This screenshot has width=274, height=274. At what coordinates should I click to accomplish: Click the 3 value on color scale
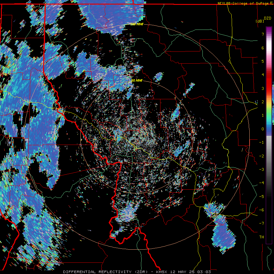(x=263, y=88)
